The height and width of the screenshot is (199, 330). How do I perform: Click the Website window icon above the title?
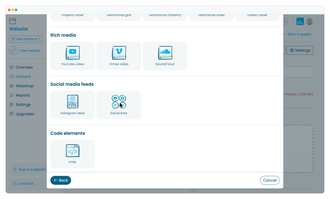[13, 21]
